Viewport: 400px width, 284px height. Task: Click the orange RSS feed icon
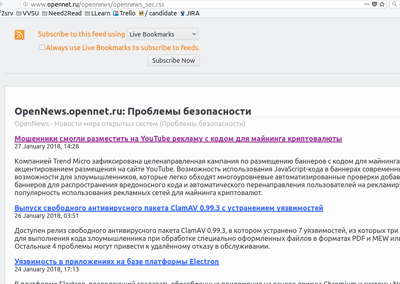(20, 35)
